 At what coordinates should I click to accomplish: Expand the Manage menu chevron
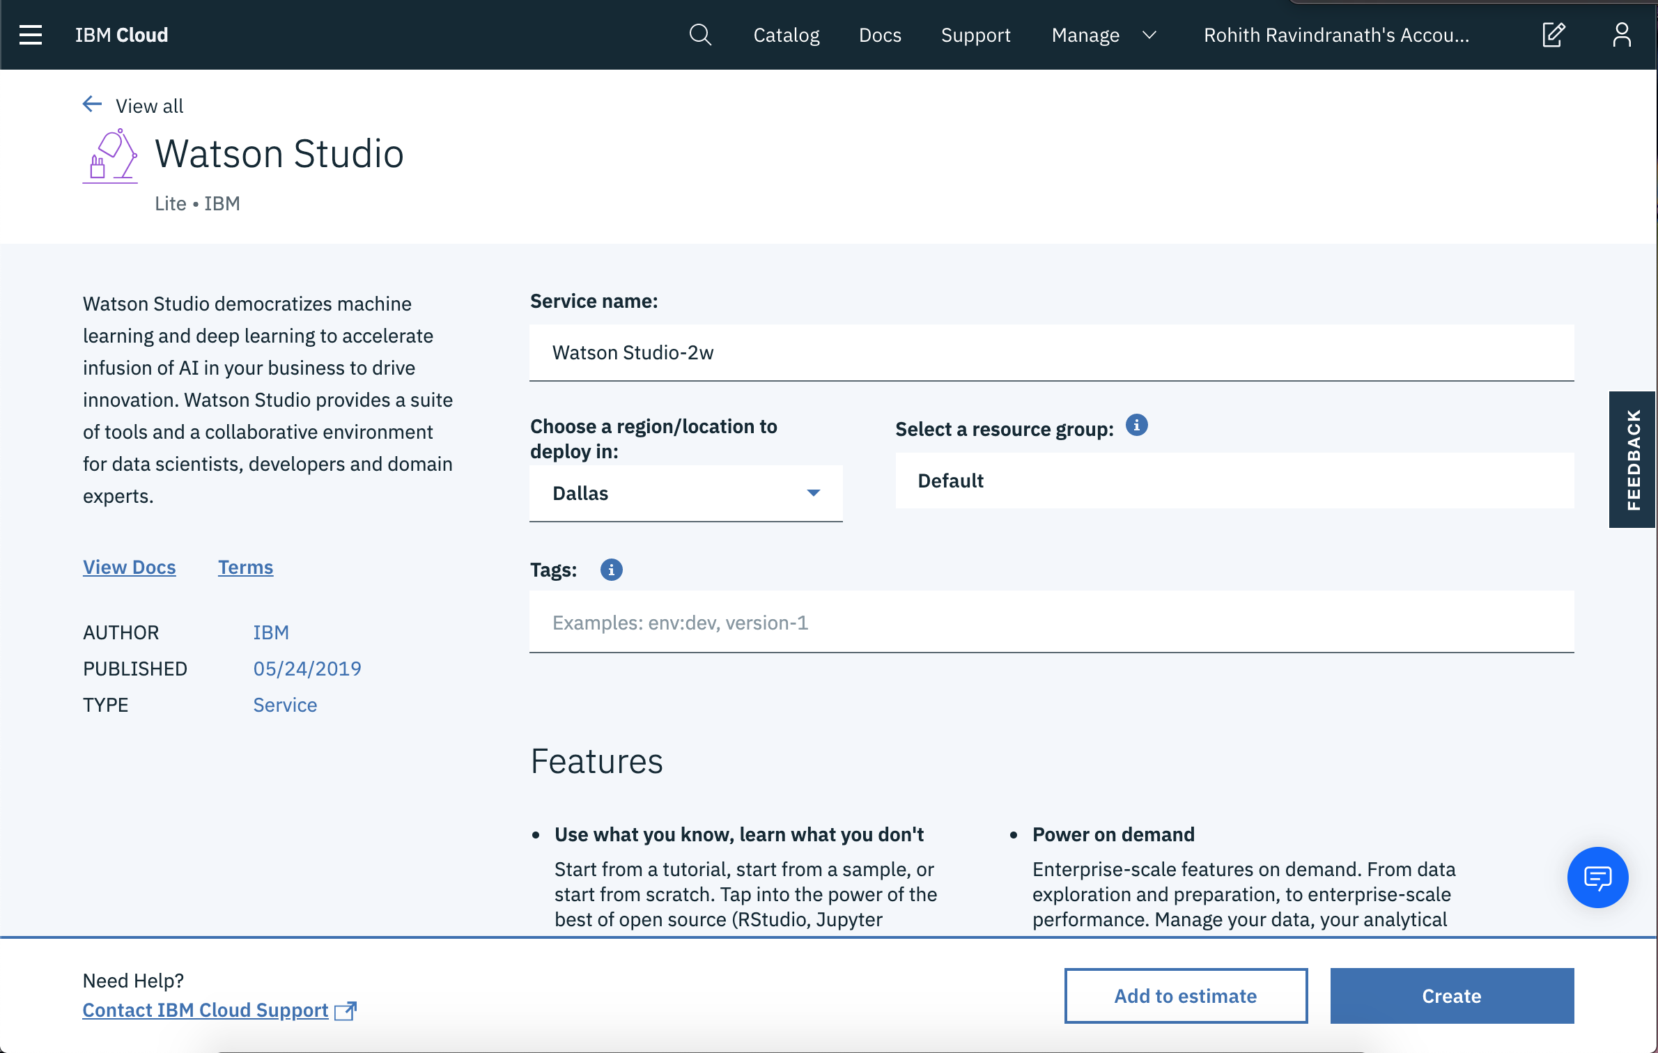[x=1150, y=35]
